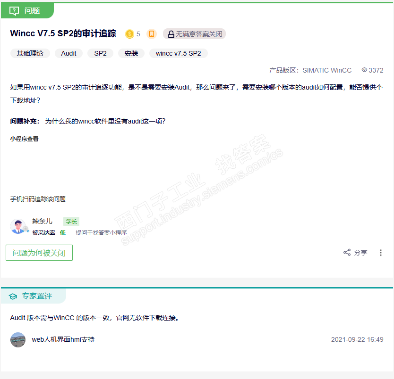
Task: Click the title Wincc V7.5 SP2的审计追踪
Action: pos(63,33)
